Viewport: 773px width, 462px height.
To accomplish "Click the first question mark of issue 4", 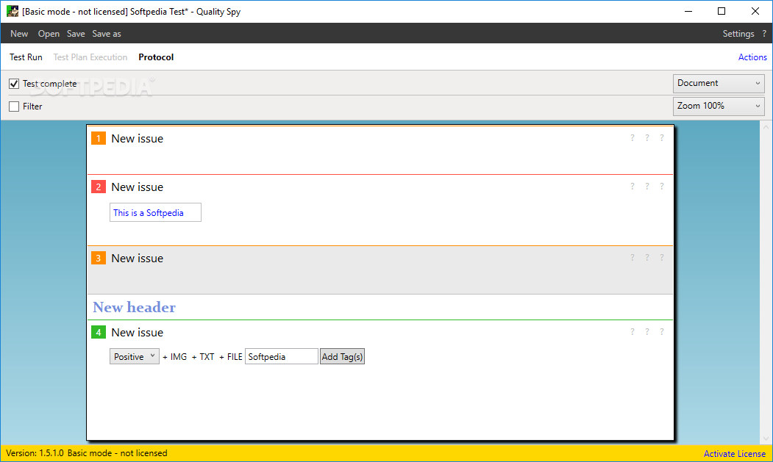I will [x=632, y=332].
